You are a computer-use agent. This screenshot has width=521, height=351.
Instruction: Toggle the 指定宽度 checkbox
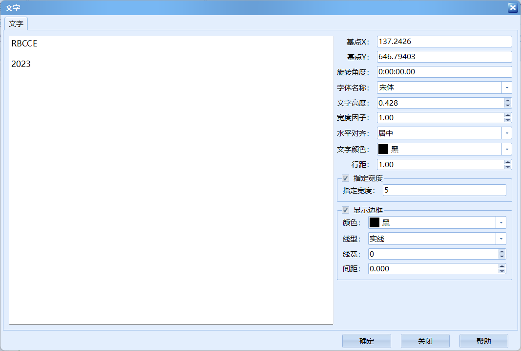pos(345,178)
